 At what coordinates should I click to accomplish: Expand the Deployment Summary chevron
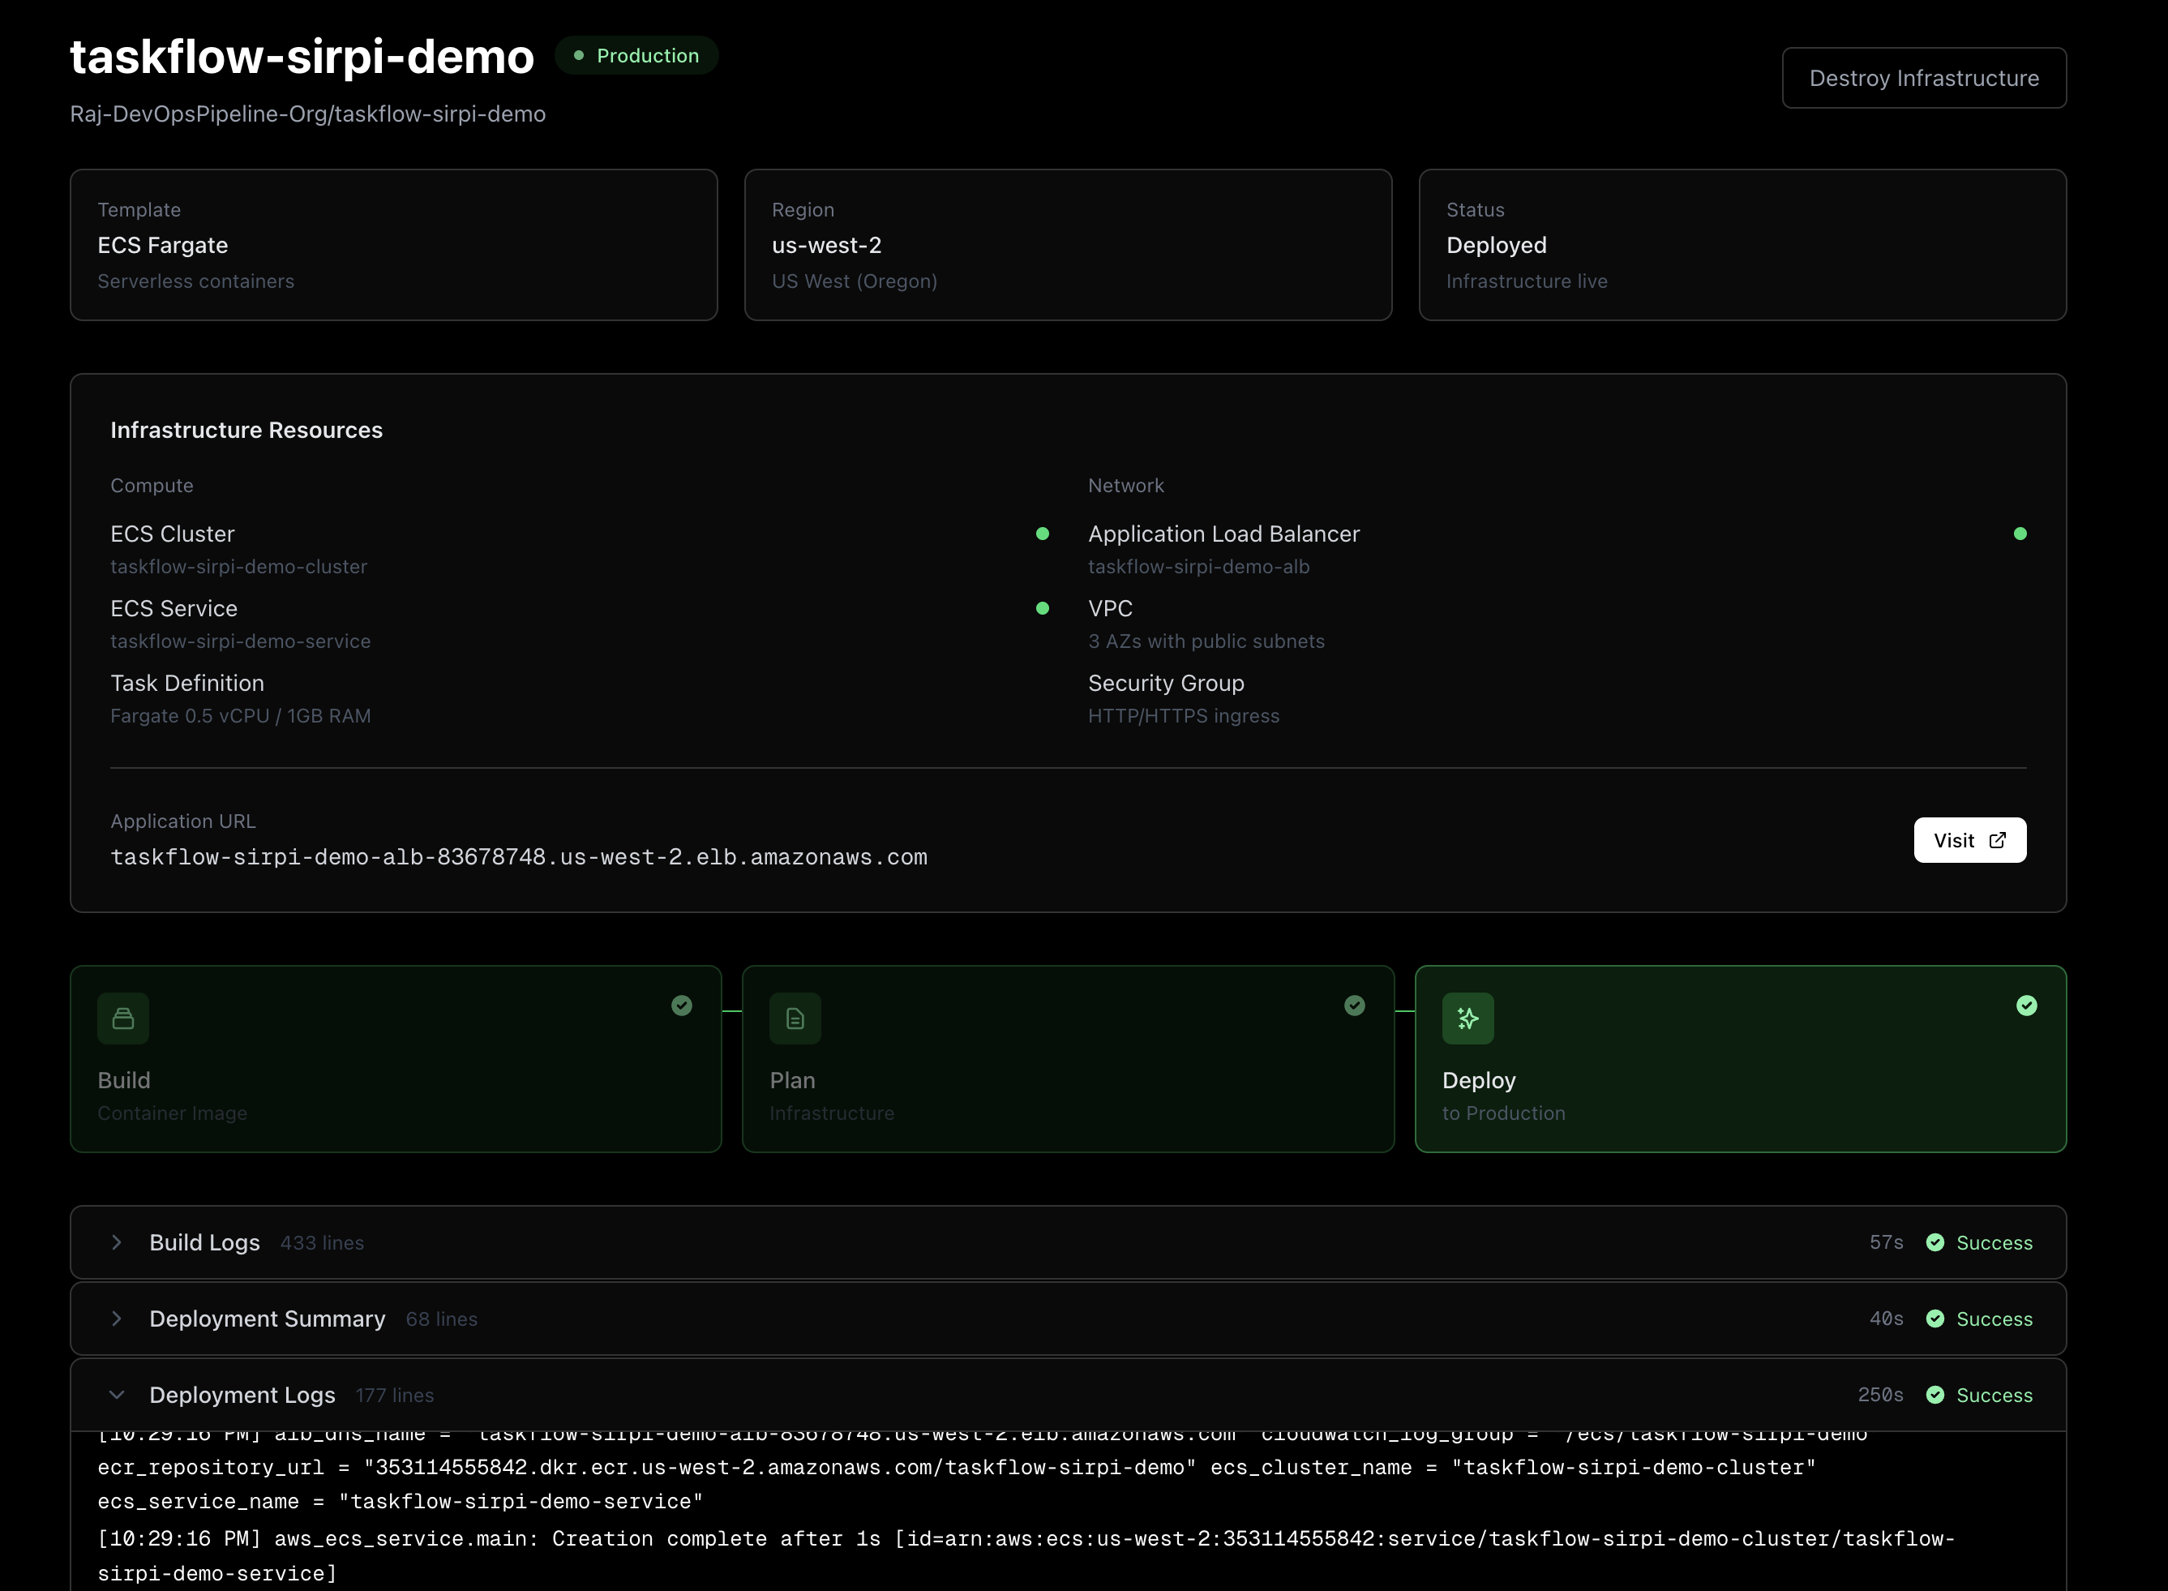pyautogui.click(x=117, y=1319)
